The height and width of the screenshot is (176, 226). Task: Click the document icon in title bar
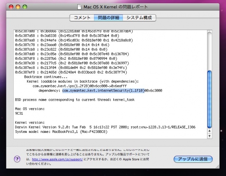79,7
